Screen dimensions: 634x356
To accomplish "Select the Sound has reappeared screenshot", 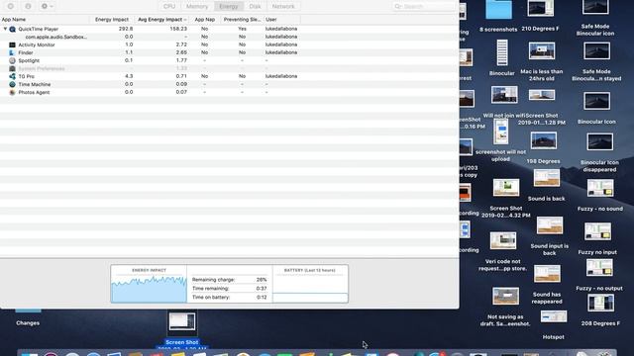I will point(547,274).
